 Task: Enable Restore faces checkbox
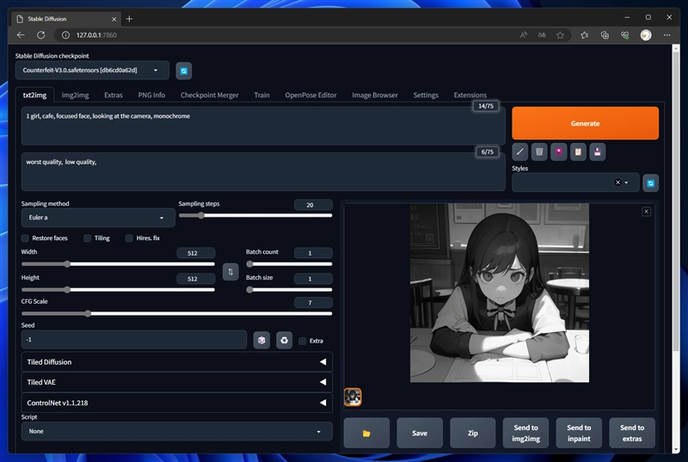click(25, 238)
